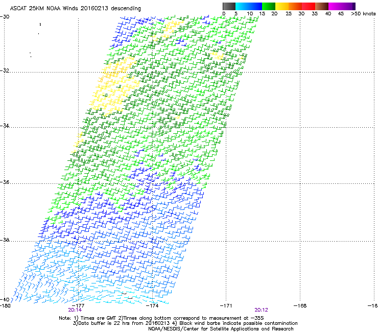Click the note line starting 'Note: 1) Times are GMT'

tap(161, 318)
